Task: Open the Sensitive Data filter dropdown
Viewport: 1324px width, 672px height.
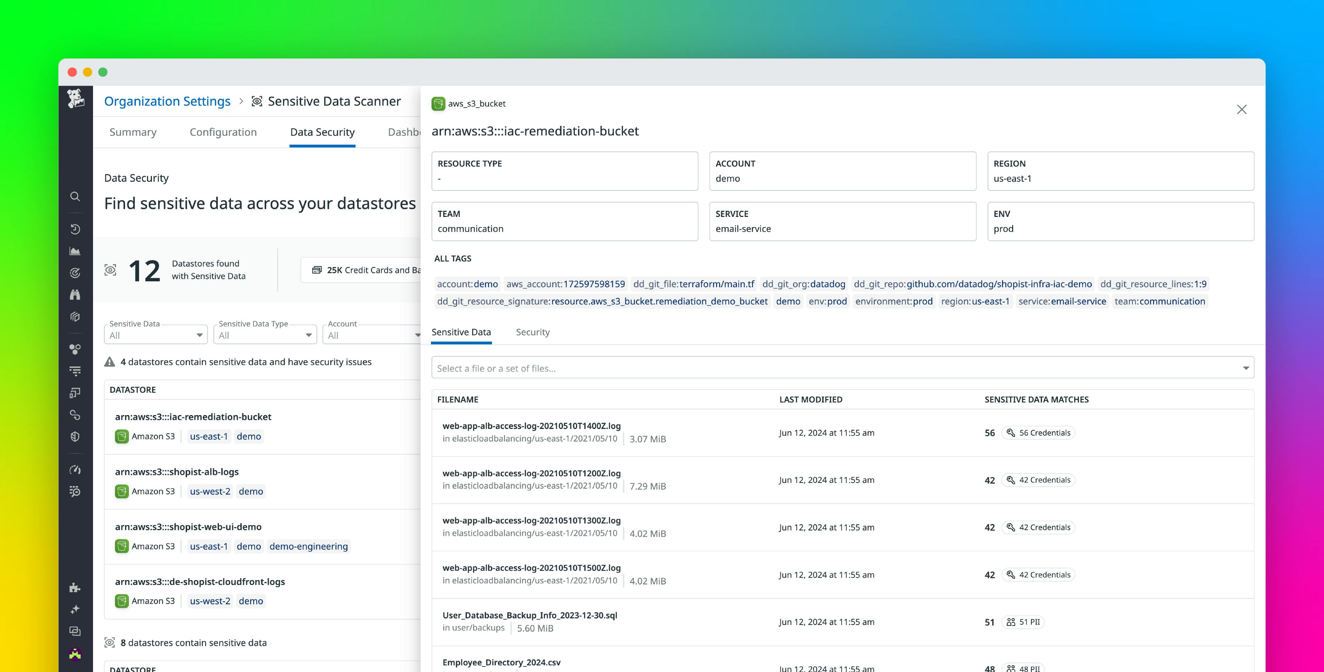Action: 155,335
